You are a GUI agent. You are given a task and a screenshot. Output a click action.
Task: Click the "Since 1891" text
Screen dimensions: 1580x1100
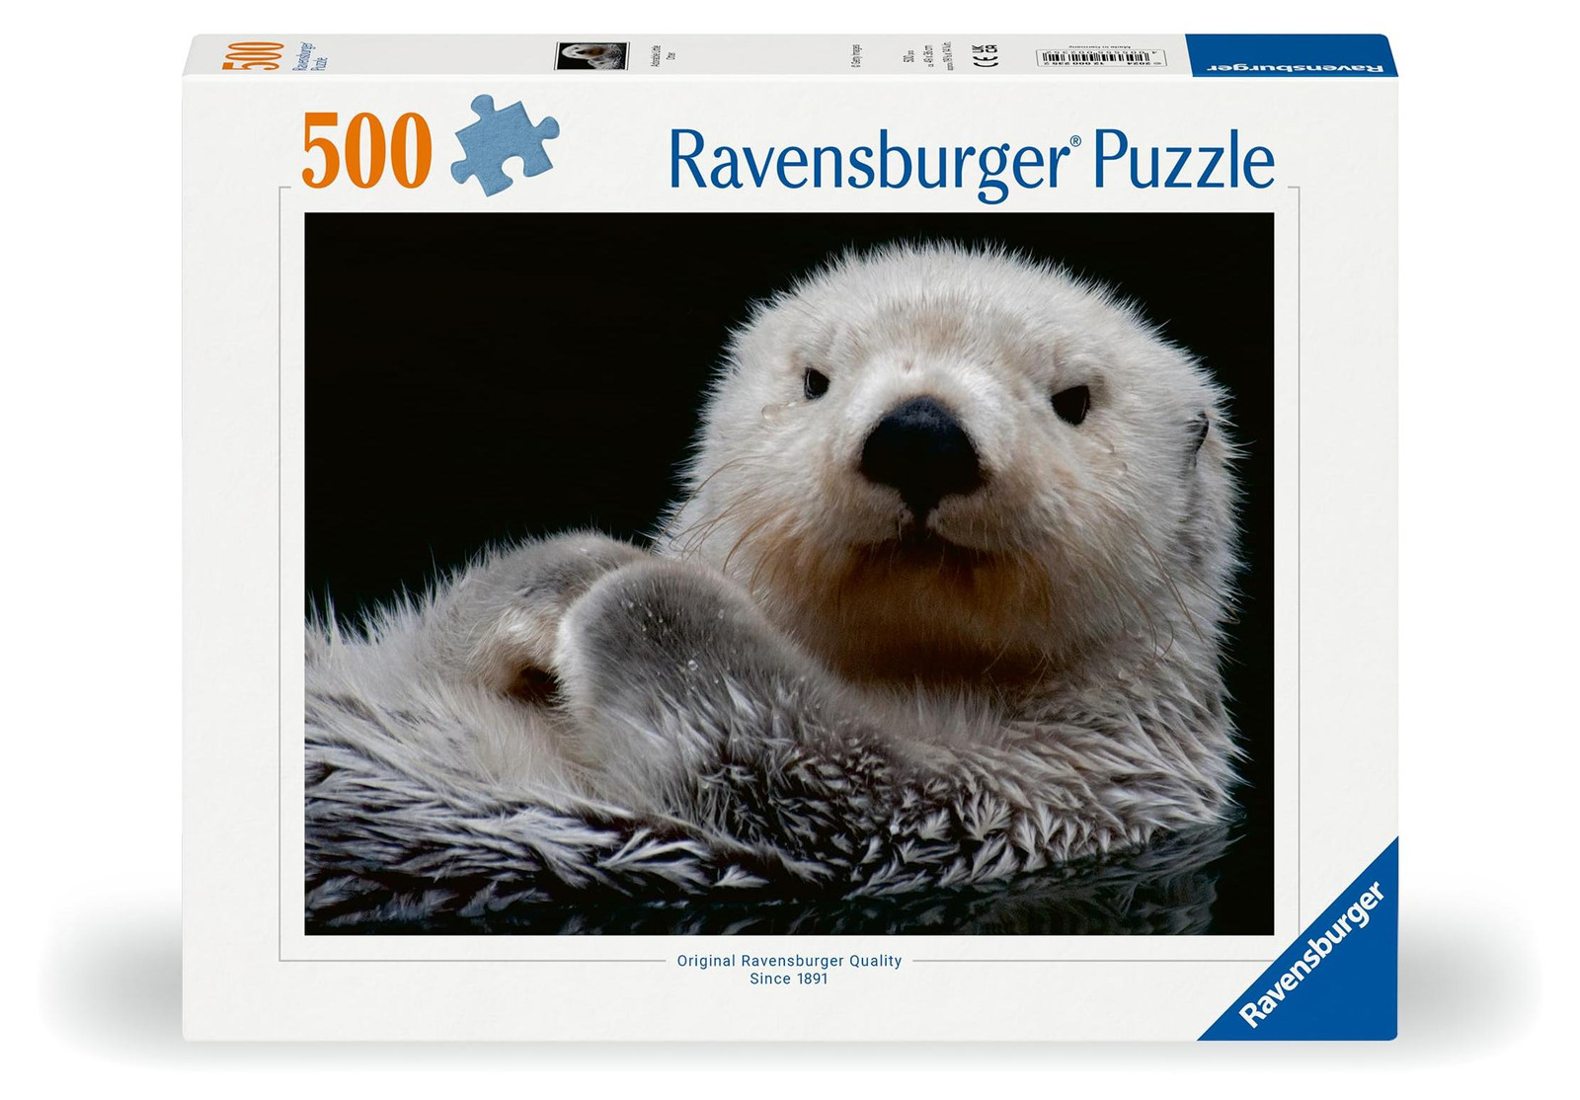(x=789, y=980)
